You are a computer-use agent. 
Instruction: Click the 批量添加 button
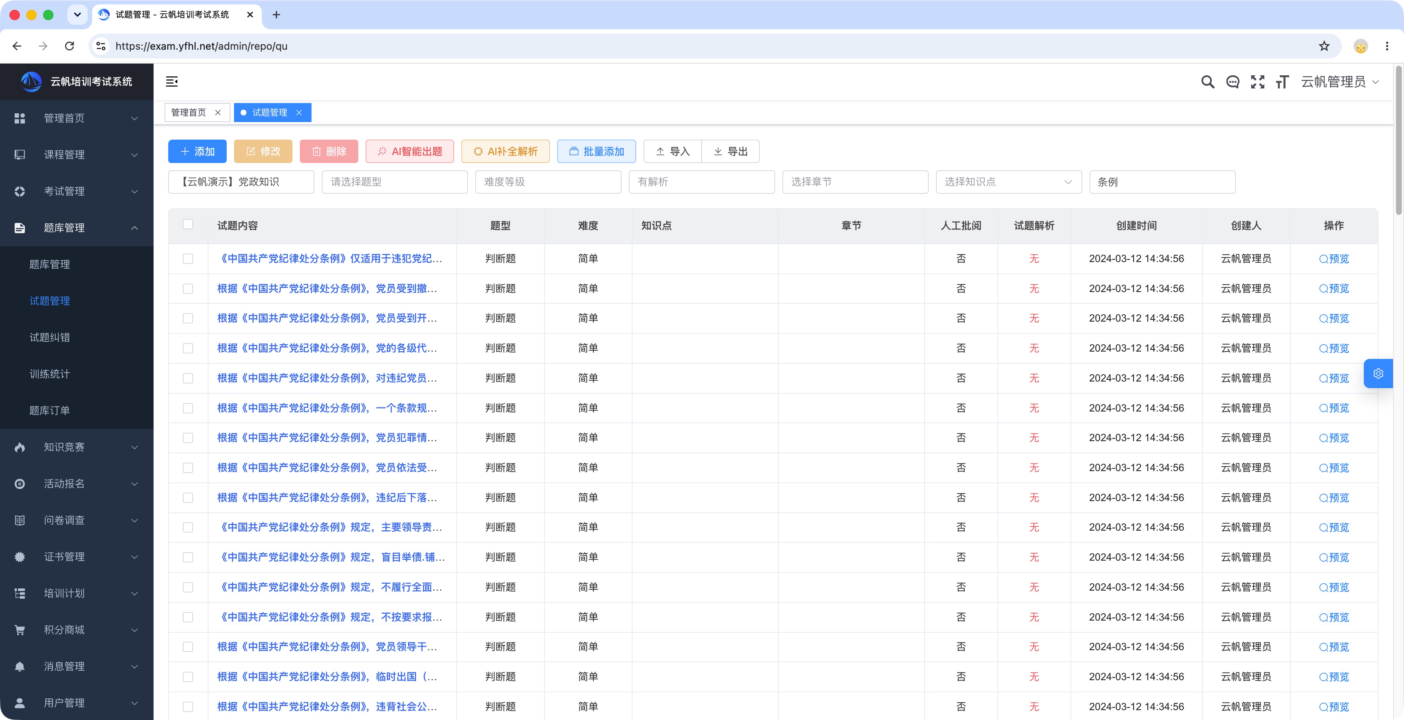(596, 151)
